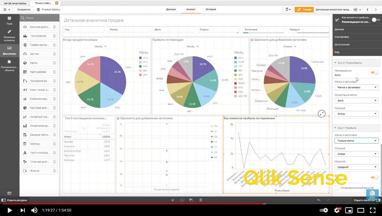This screenshot has height=216, width=382.
Task: Open the bookmarks dropdown
Action: pyautogui.click(x=287, y=10)
